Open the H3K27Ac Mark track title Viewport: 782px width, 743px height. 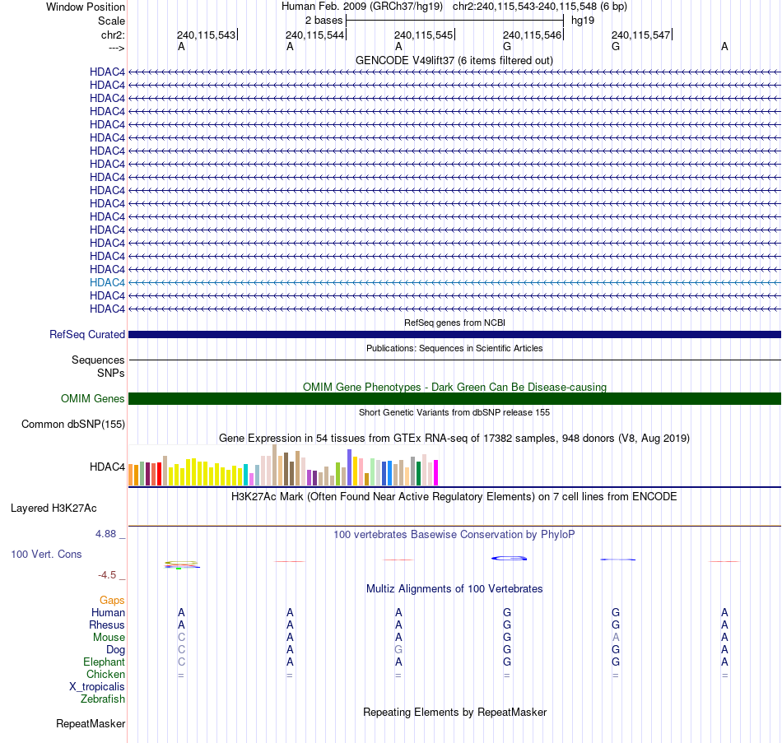[454, 497]
